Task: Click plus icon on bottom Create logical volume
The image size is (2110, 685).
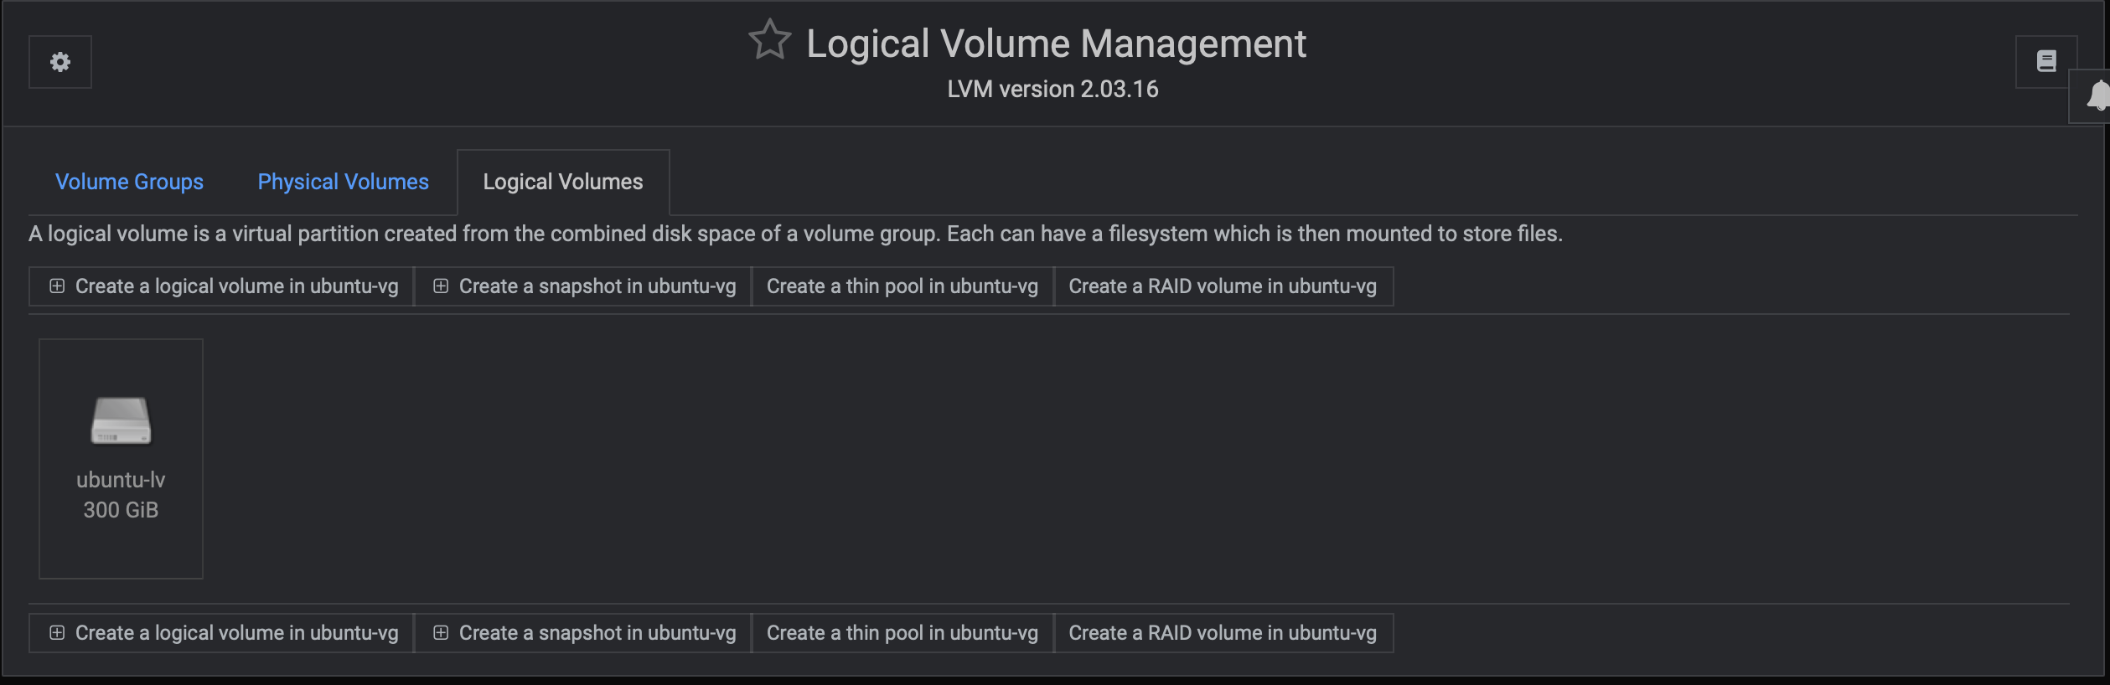Action: tap(57, 633)
